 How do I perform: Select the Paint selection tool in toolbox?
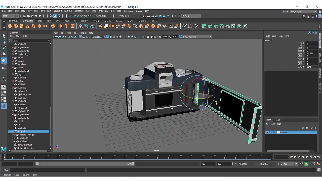click(x=4, y=48)
